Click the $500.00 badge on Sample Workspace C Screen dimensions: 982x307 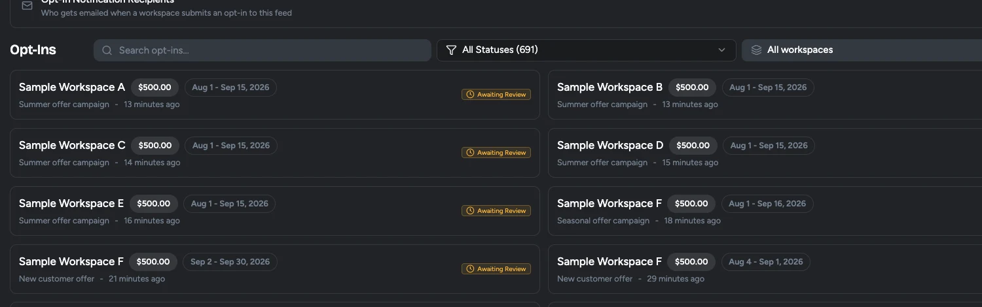[x=155, y=146]
